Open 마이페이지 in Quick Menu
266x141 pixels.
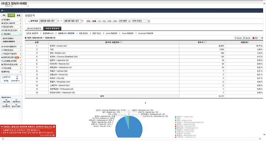[x=6, y=105]
